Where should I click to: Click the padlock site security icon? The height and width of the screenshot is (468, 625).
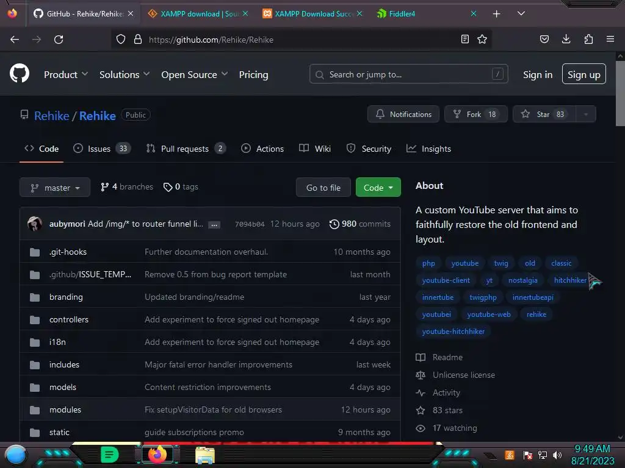coord(138,40)
